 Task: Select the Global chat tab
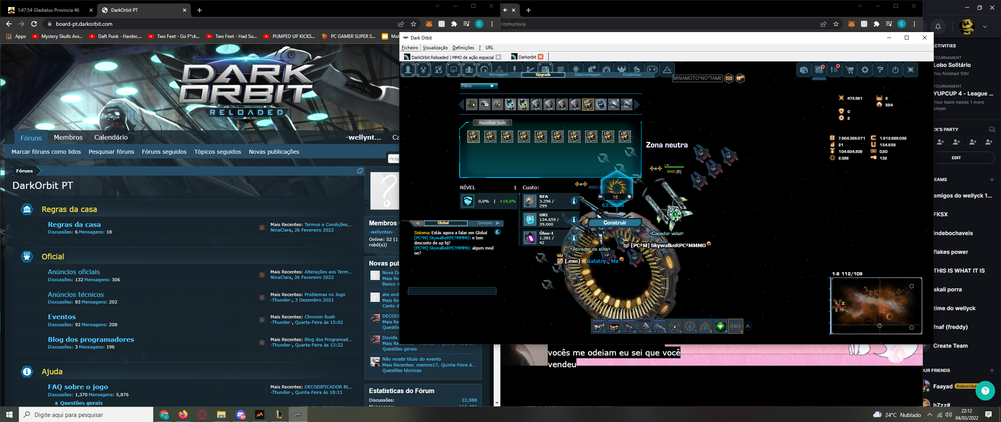tap(446, 223)
